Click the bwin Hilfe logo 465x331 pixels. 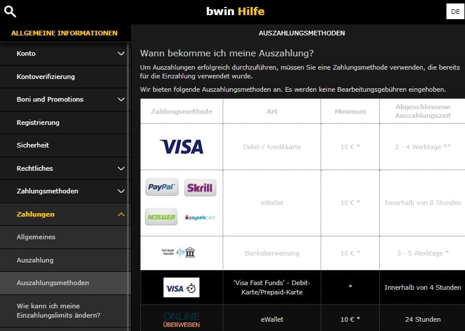235,11
